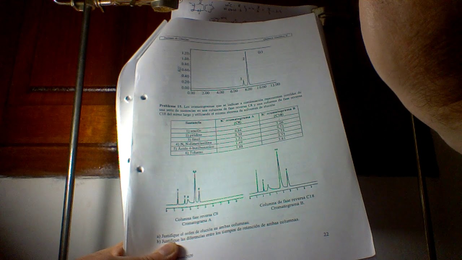
Task: Click the 'AU' axis label on top chart
Action: [x=180, y=69]
